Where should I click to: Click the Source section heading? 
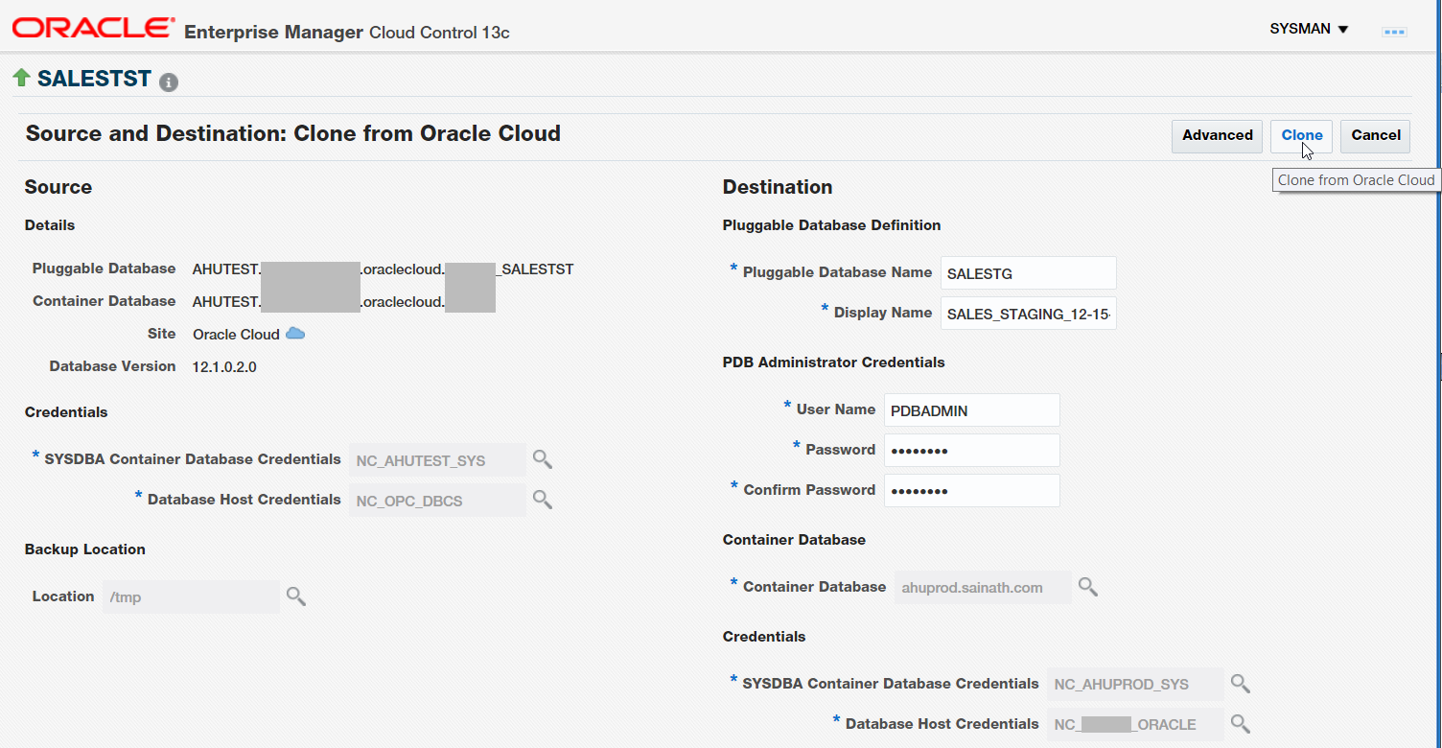[x=58, y=187]
